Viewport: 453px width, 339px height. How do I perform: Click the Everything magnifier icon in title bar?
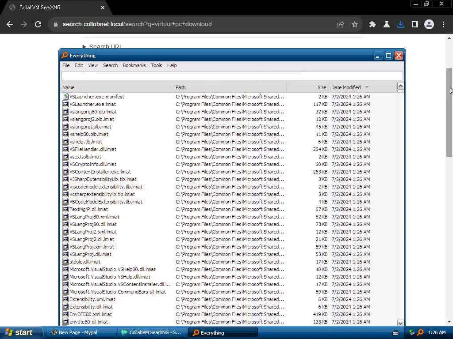pyautogui.click(x=65, y=55)
